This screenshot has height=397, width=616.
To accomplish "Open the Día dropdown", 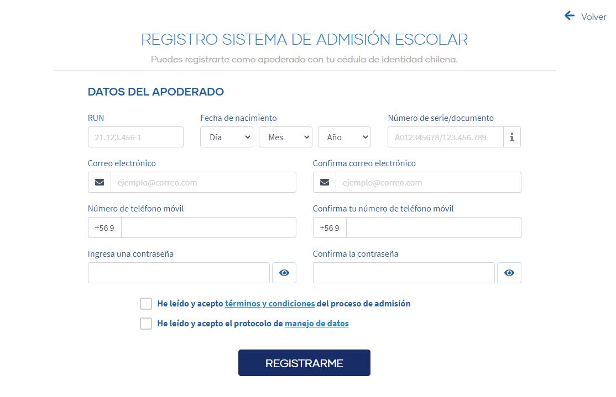I will pyautogui.click(x=227, y=137).
